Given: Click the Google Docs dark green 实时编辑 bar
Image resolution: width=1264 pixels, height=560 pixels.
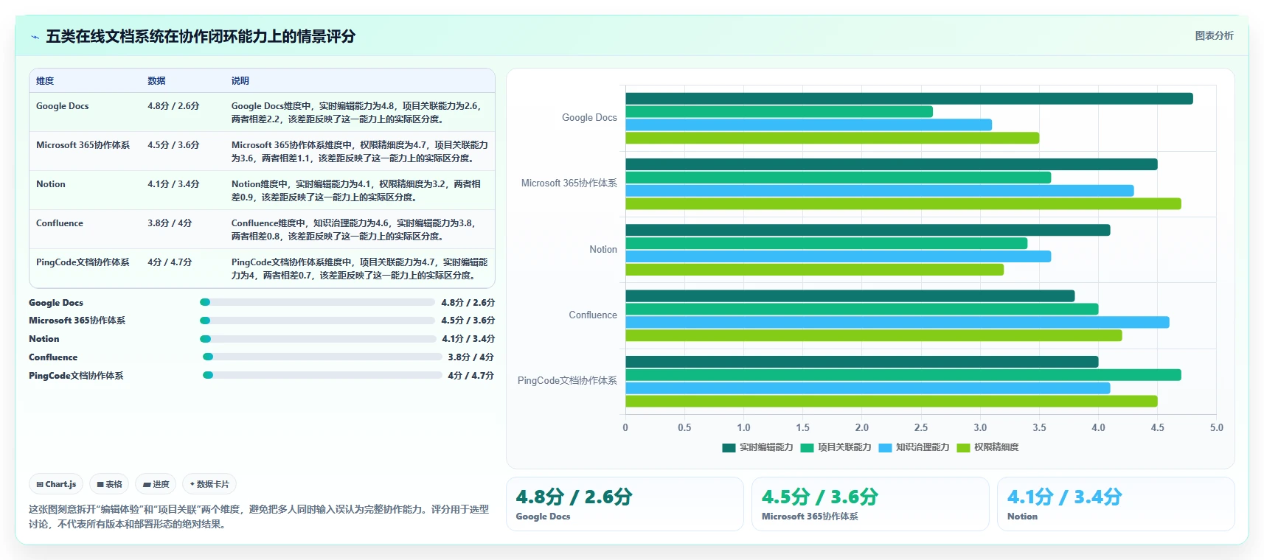Looking at the screenshot, I should coord(909,99).
